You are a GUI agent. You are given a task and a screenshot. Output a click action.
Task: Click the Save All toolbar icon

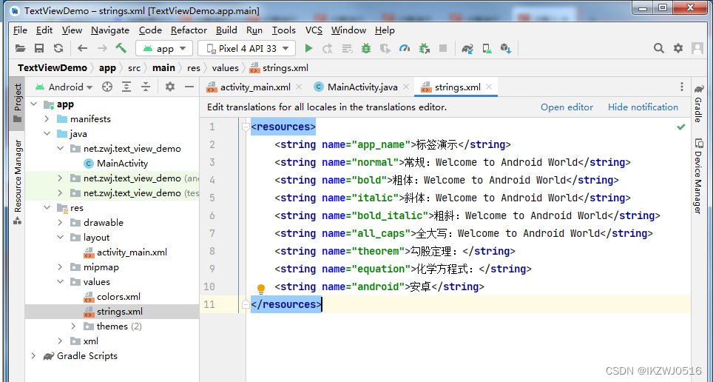click(39, 48)
